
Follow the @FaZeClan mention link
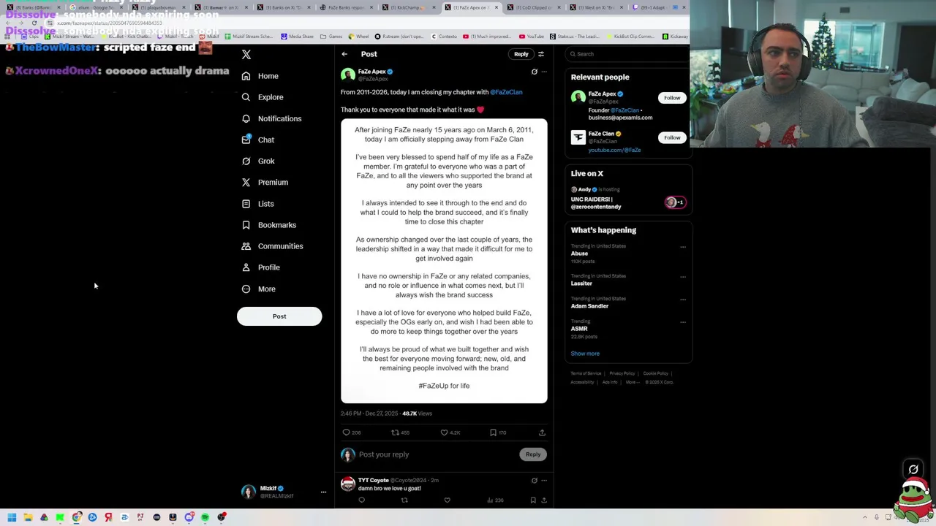[506, 92]
